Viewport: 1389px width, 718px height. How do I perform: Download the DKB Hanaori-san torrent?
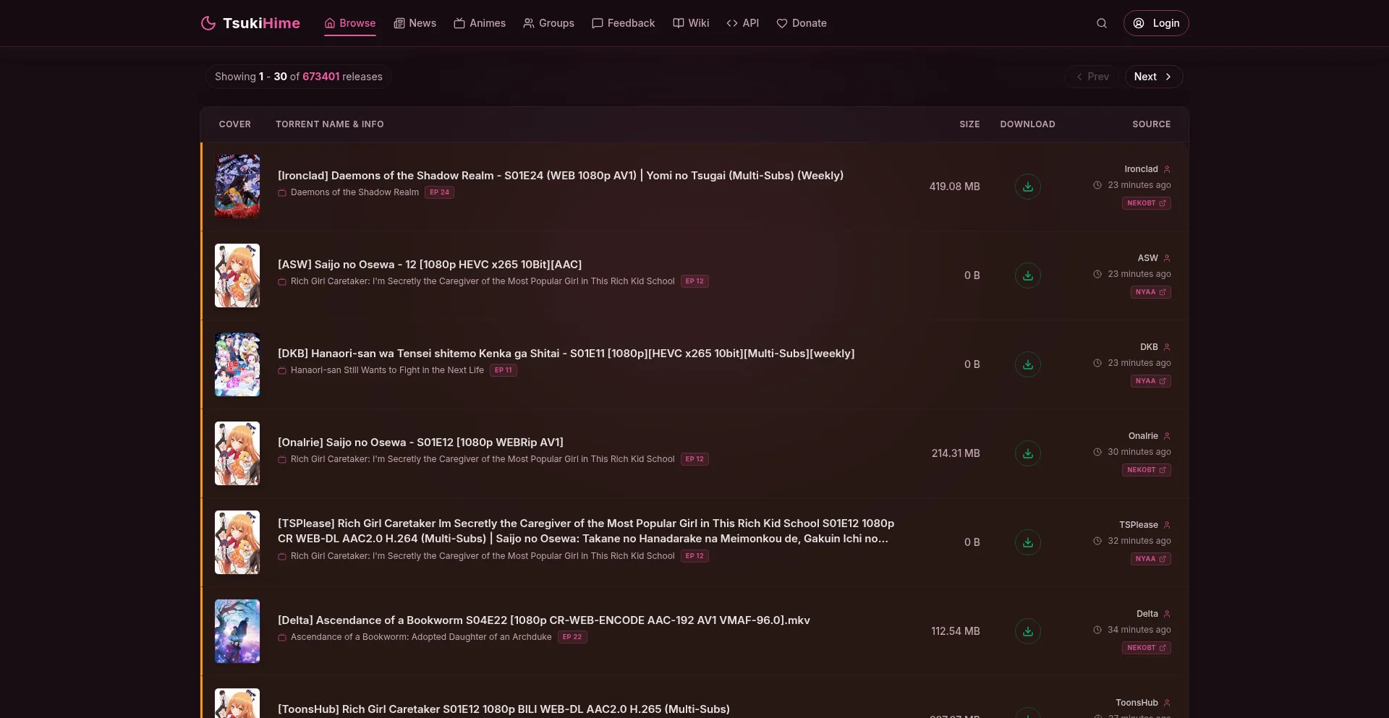point(1027,364)
